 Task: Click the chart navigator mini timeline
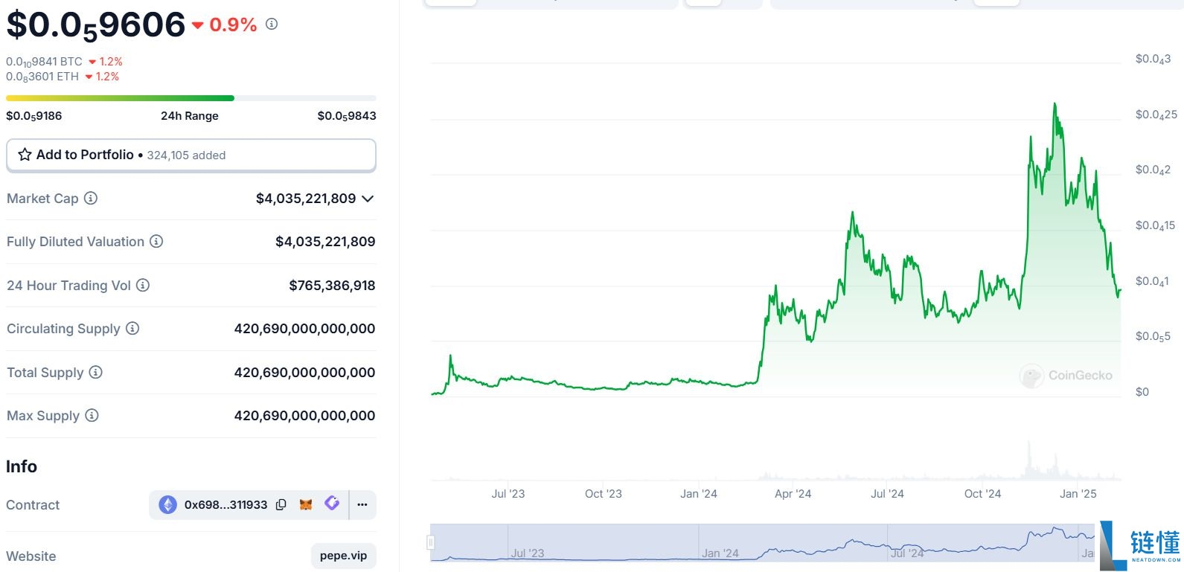click(762, 543)
